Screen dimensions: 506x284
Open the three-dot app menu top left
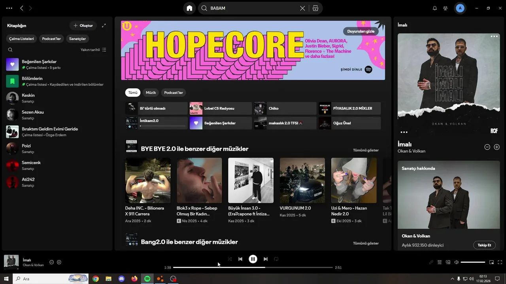point(9,8)
